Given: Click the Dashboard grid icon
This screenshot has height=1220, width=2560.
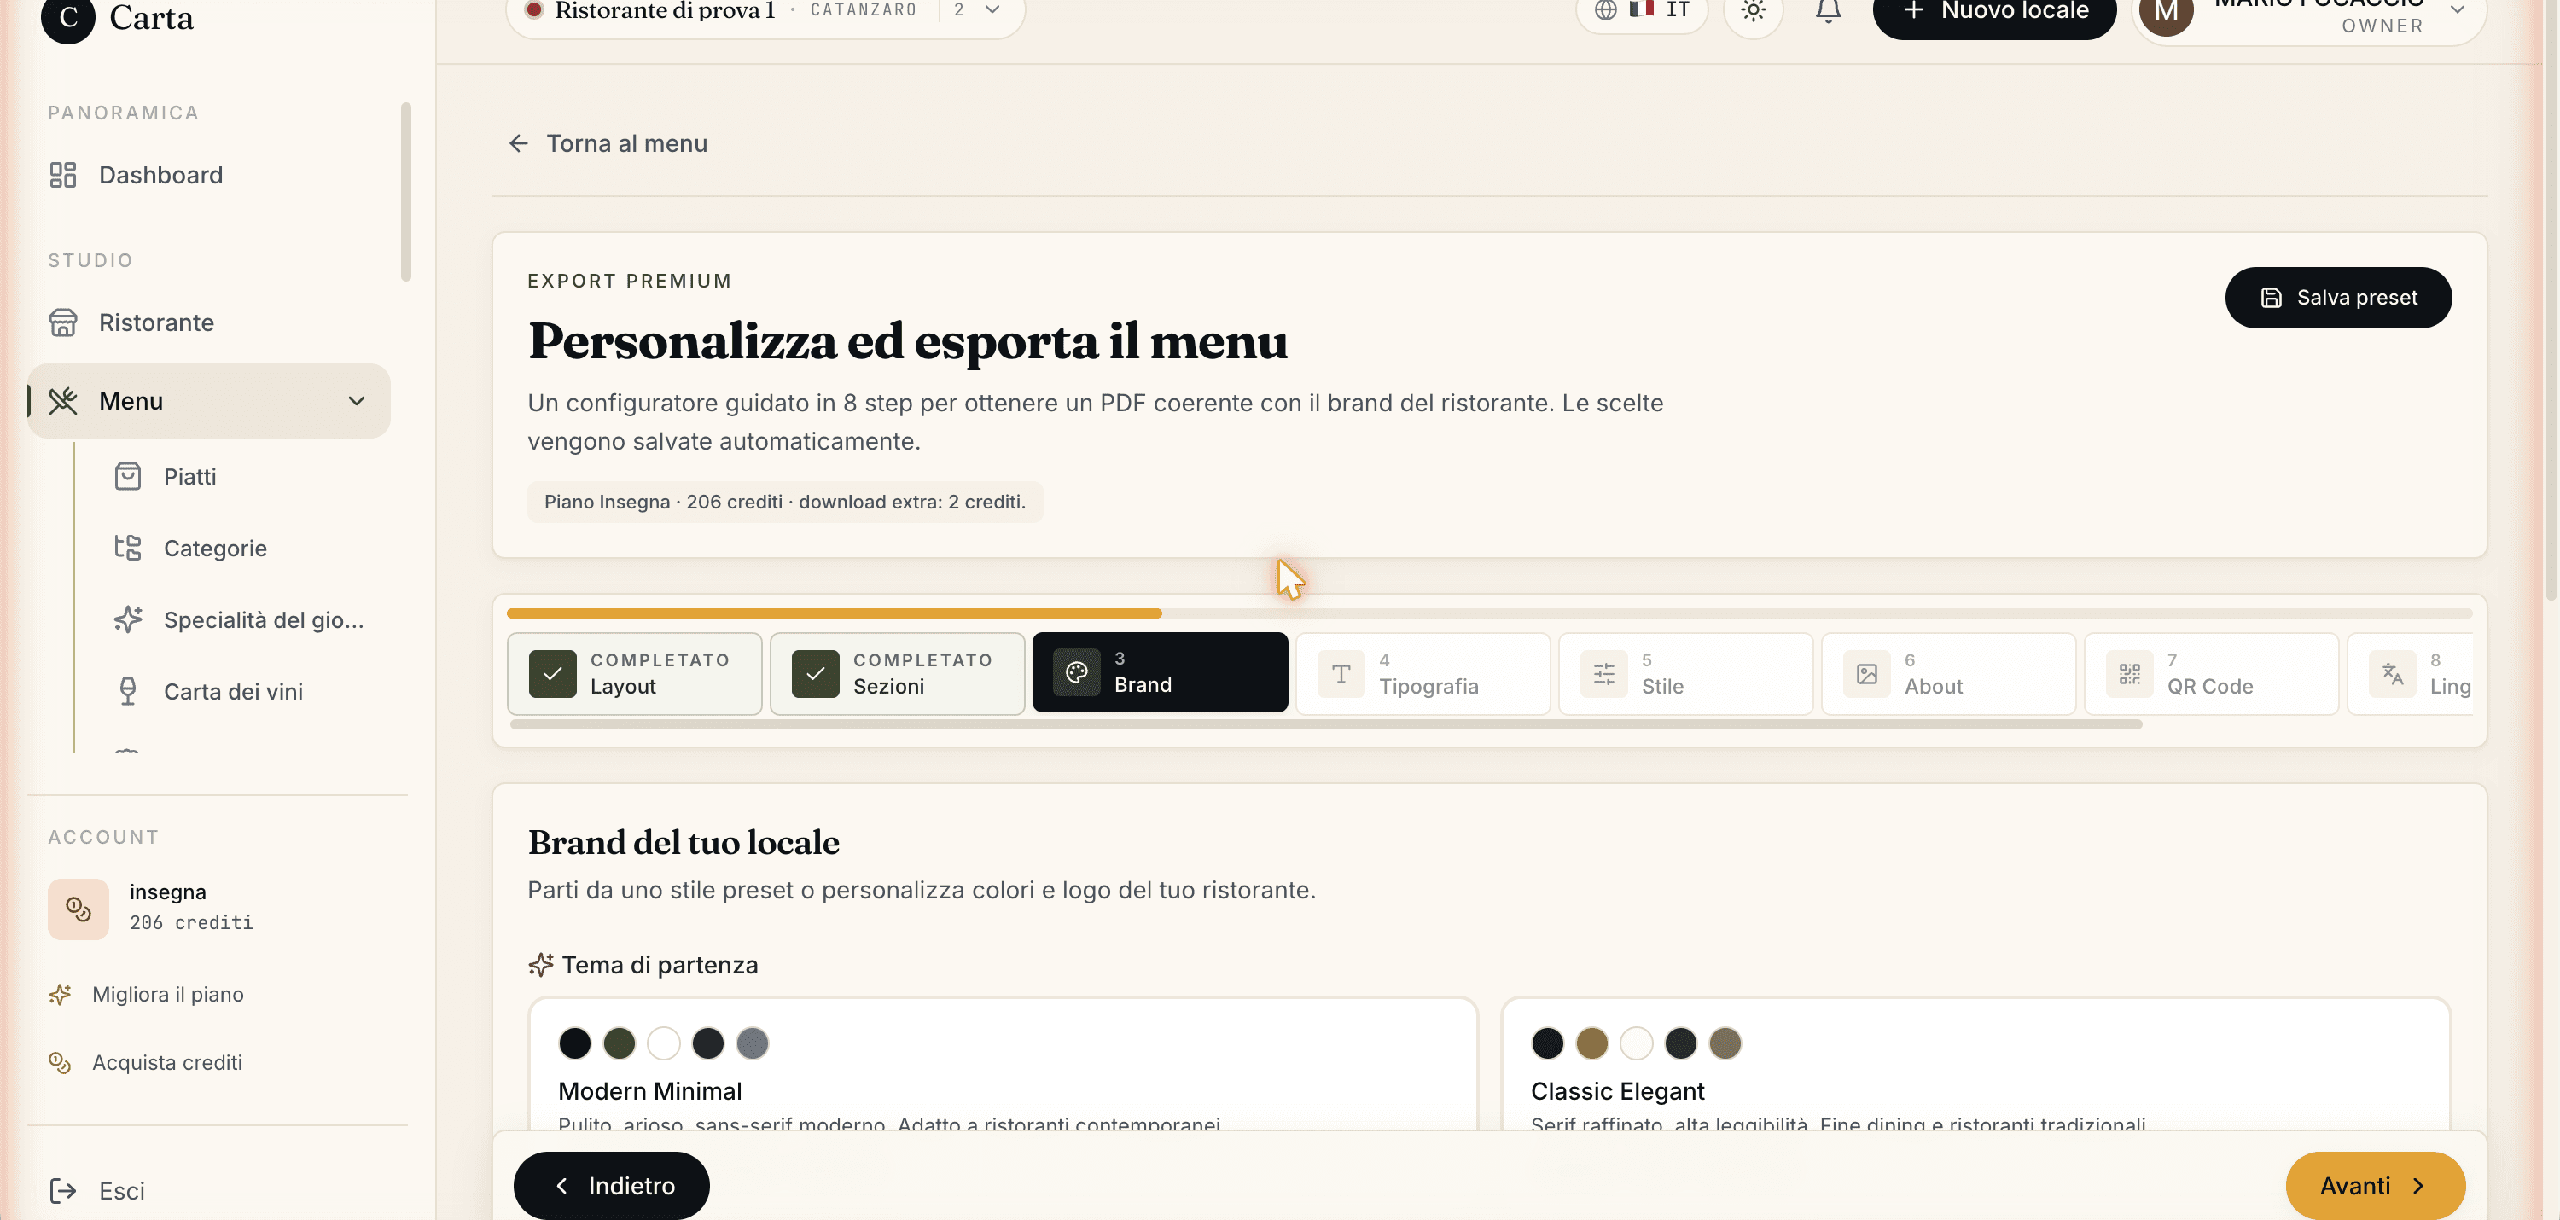Looking at the screenshot, I should tap(62, 175).
